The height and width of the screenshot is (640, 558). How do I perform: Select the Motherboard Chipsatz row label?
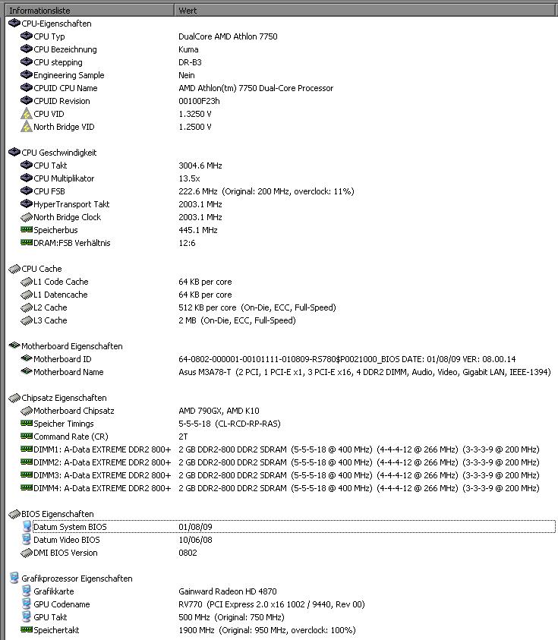point(74,411)
